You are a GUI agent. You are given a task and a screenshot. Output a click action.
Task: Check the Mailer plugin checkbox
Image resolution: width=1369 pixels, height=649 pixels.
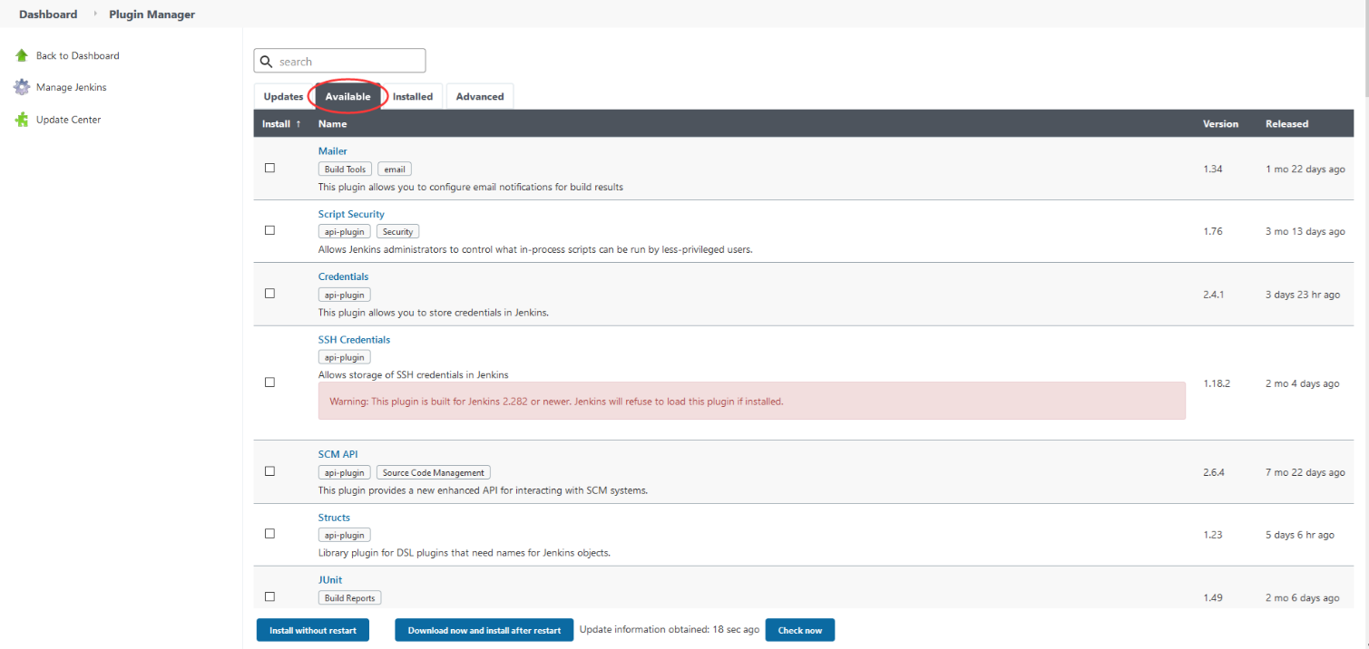[x=269, y=168]
